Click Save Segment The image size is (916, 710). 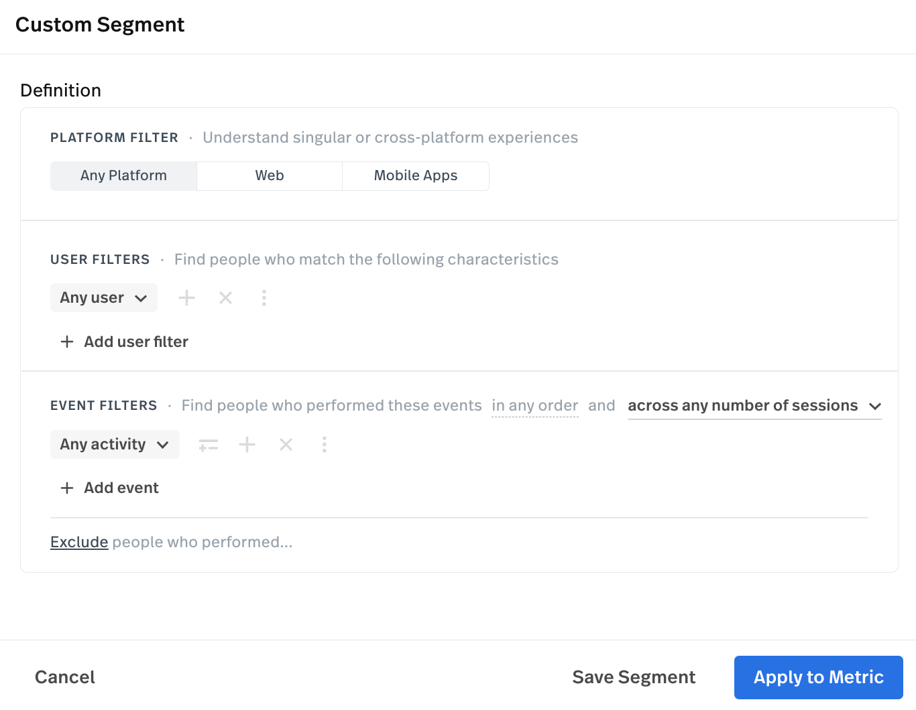click(634, 677)
